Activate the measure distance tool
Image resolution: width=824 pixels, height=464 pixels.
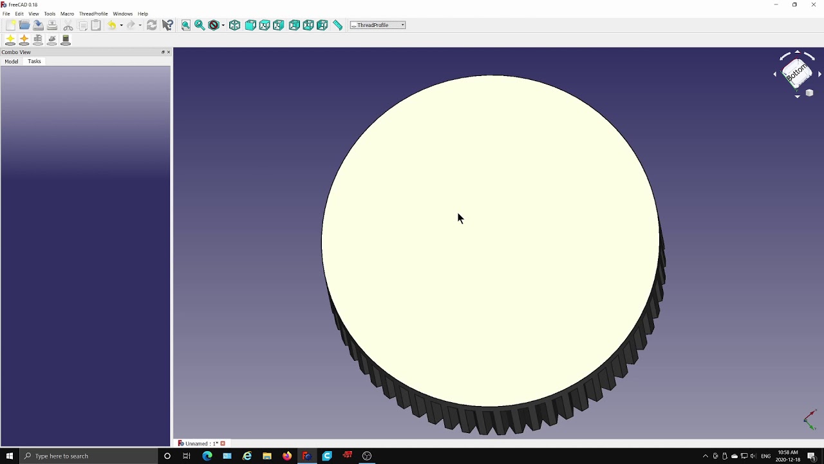(338, 25)
